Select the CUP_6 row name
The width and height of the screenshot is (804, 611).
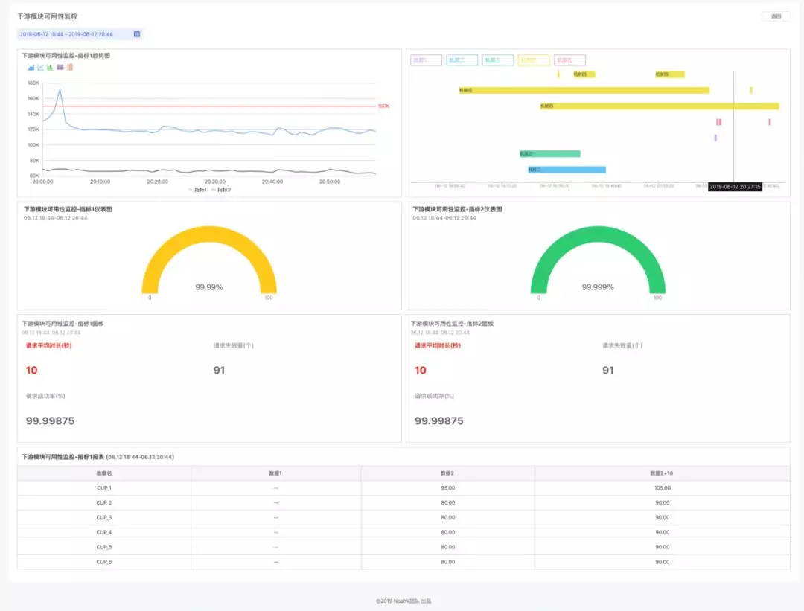[x=104, y=562]
